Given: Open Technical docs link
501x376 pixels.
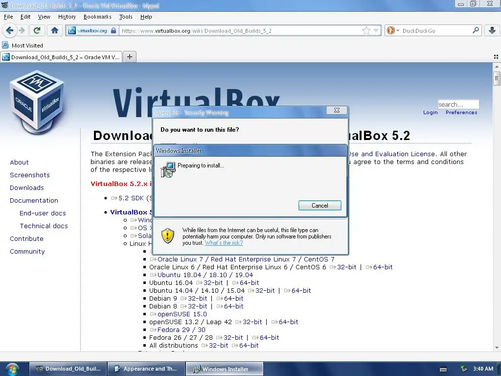Looking at the screenshot, I should coord(44,226).
